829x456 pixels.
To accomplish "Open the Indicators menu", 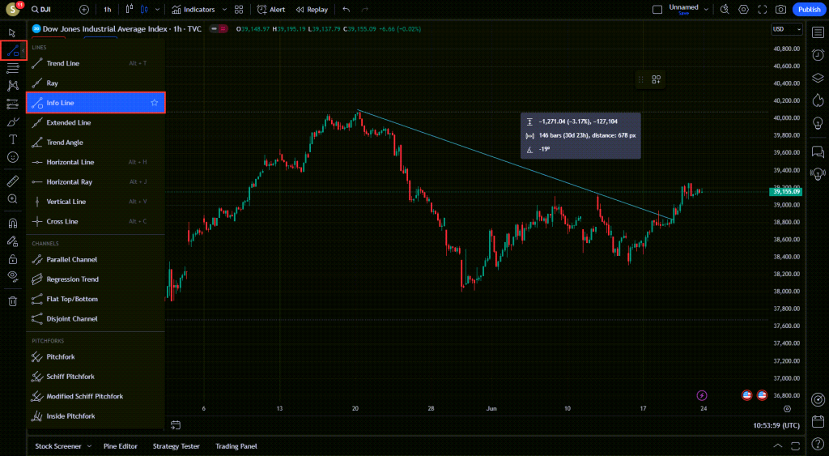I will pyautogui.click(x=193, y=10).
